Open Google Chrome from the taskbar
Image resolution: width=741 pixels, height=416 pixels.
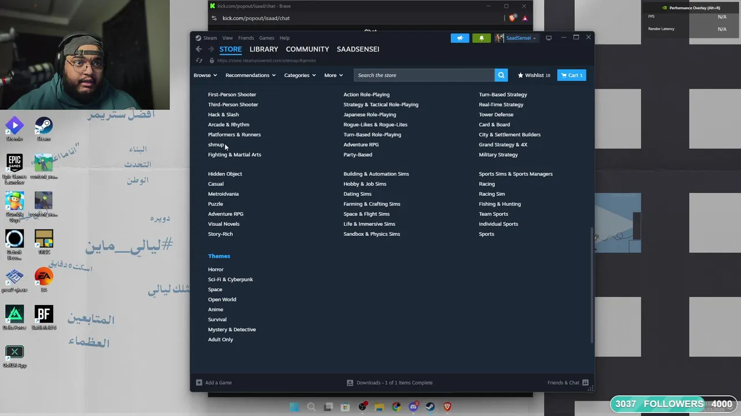[x=397, y=407]
